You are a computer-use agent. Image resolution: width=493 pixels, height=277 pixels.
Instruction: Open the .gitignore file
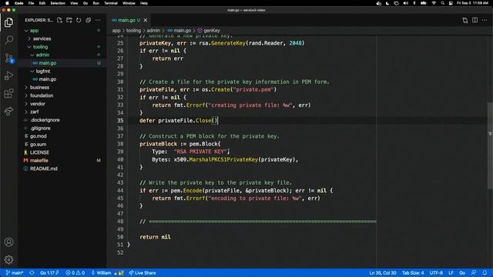point(40,128)
